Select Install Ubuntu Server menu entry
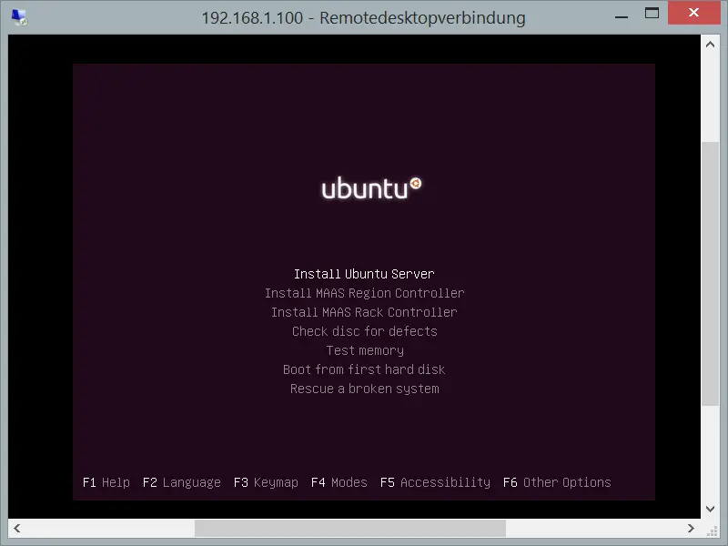This screenshot has height=546, width=728. click(x=364, y=274)
